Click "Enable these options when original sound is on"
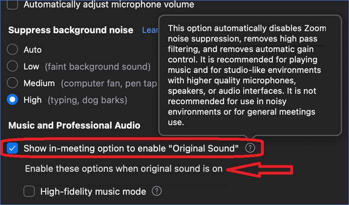The width and height of the screenshot is (349, 205). point(123,169)
